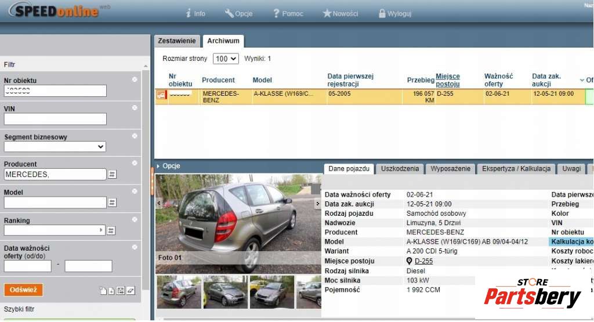Screen dimensions: 594x322
Task: Remove the Nr obiektu filter
Action: (135, 79)
